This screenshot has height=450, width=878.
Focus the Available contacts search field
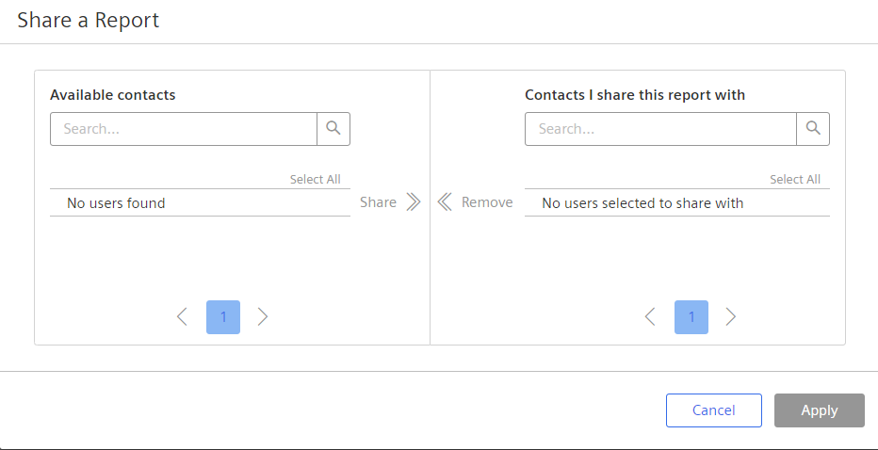(x=184, y=129)
